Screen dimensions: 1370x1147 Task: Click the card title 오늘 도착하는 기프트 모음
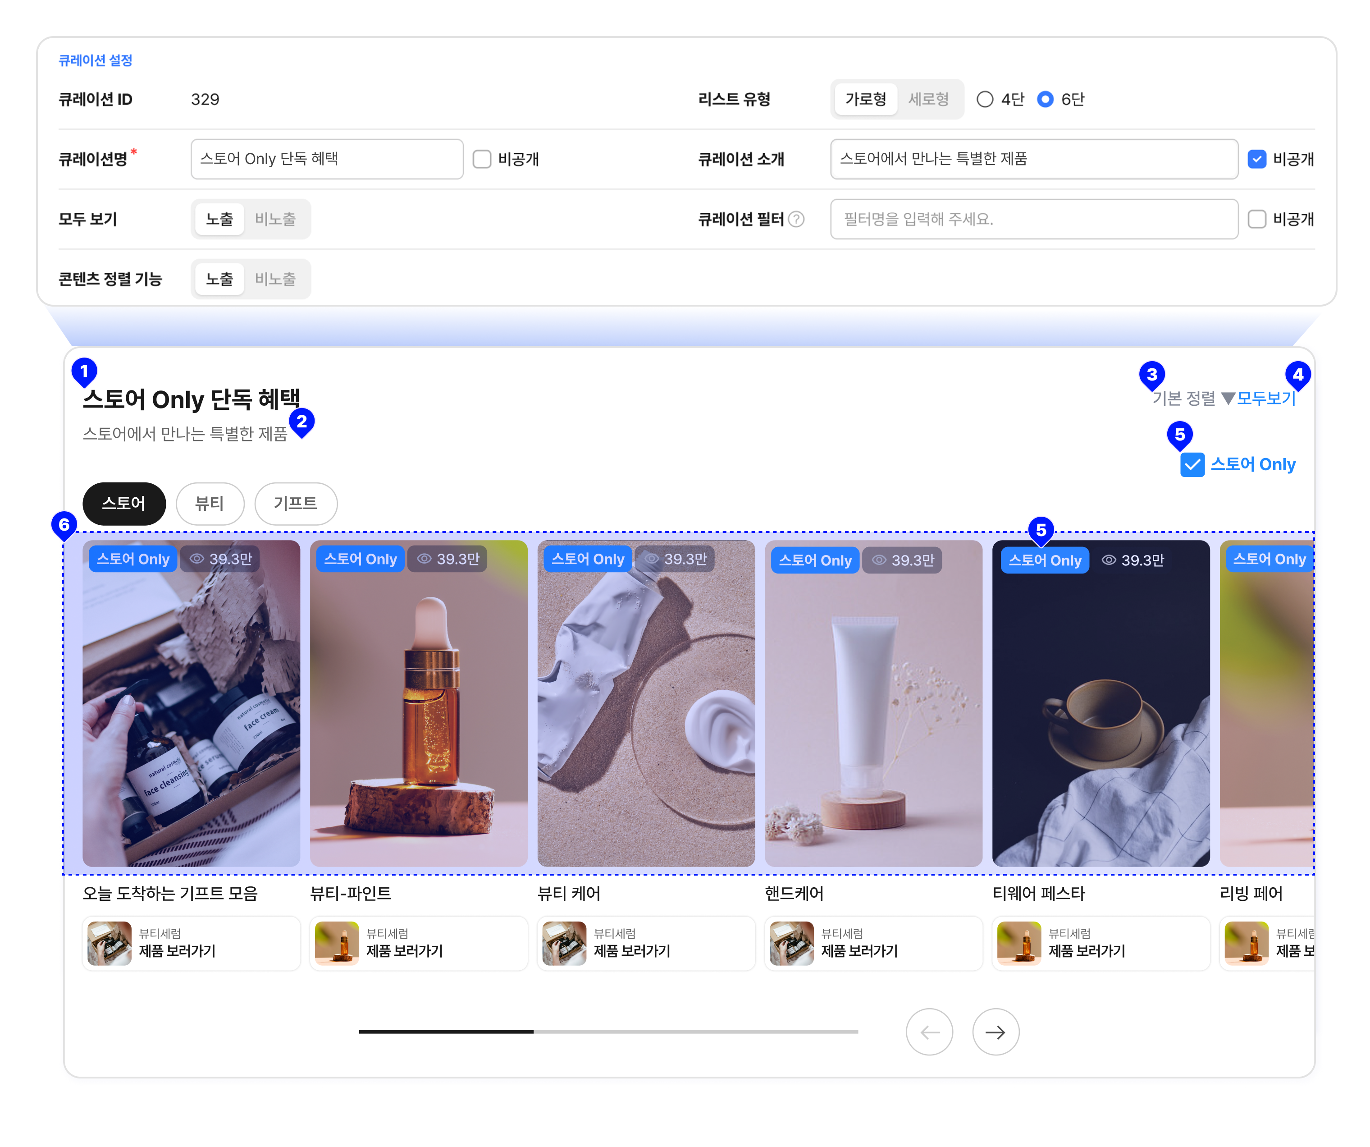170,894
